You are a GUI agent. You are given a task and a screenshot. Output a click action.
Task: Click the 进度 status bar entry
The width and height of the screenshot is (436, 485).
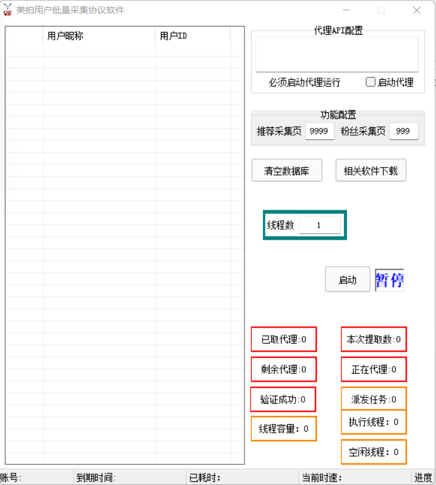click(423, 477)
